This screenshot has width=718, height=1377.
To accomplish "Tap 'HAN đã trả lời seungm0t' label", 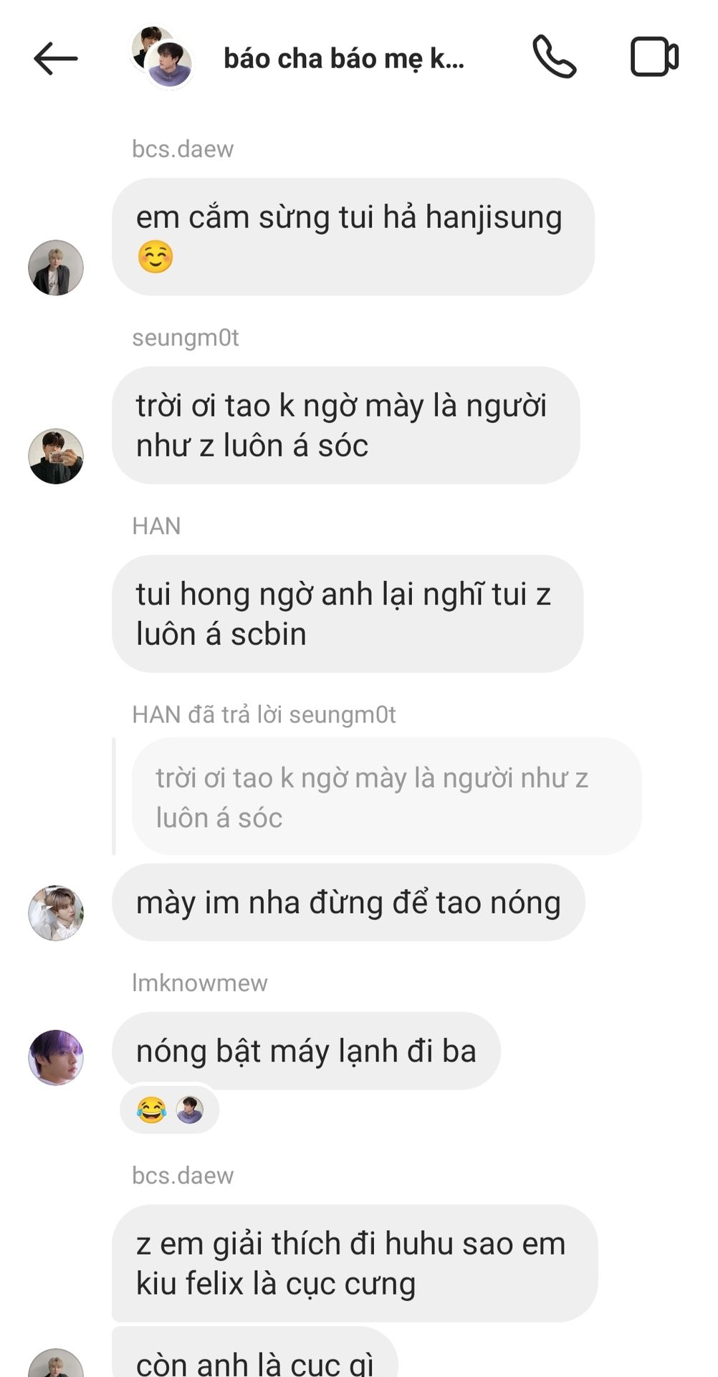I will click(264, 715).
